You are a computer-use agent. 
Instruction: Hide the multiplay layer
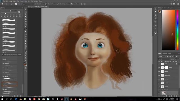pos(159,83)
